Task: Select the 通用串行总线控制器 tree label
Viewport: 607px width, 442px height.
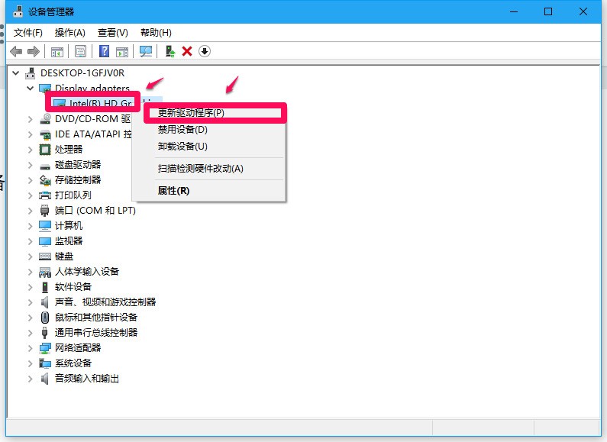Action: point(96,333)
